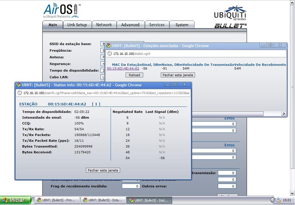The width and height of the screenshot is (295, 205).
Task: Open station MAC link 00:15:6D:4E:44:A2
Action: coord(123,68)
